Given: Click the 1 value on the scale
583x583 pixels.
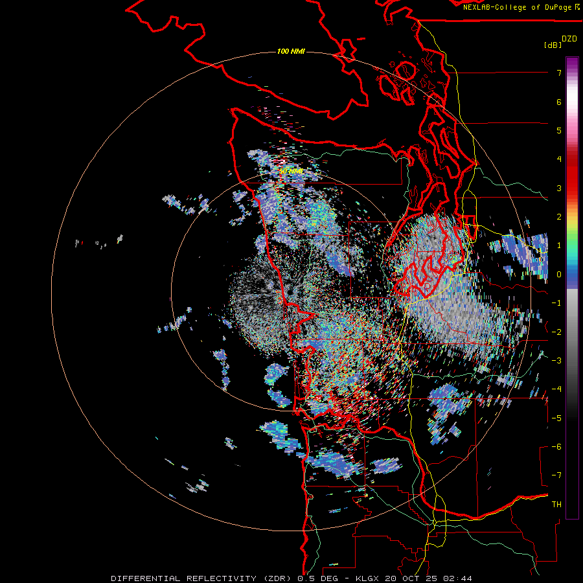Looking at the screenshot, I should (x=559, y=246).
